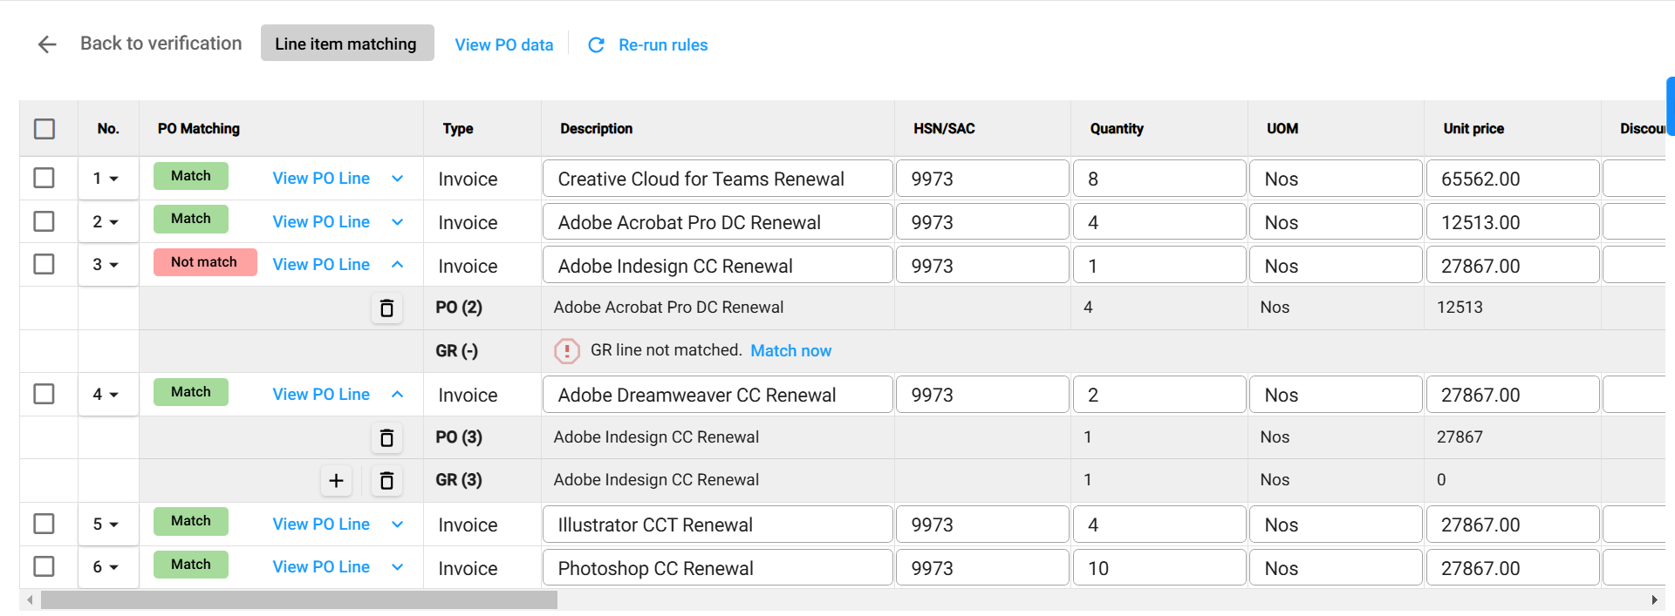The height and width of the screenshot is (616, 1675).
Task: Delete the PO (2) matched line
Action: tap(386, 308)
